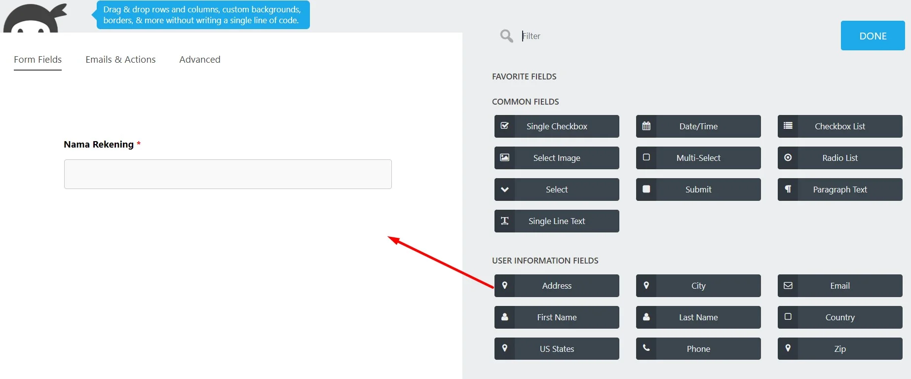Click the Zip map pin icon
Viewport: 911px width, 379px height.
[x=788, y=348]
